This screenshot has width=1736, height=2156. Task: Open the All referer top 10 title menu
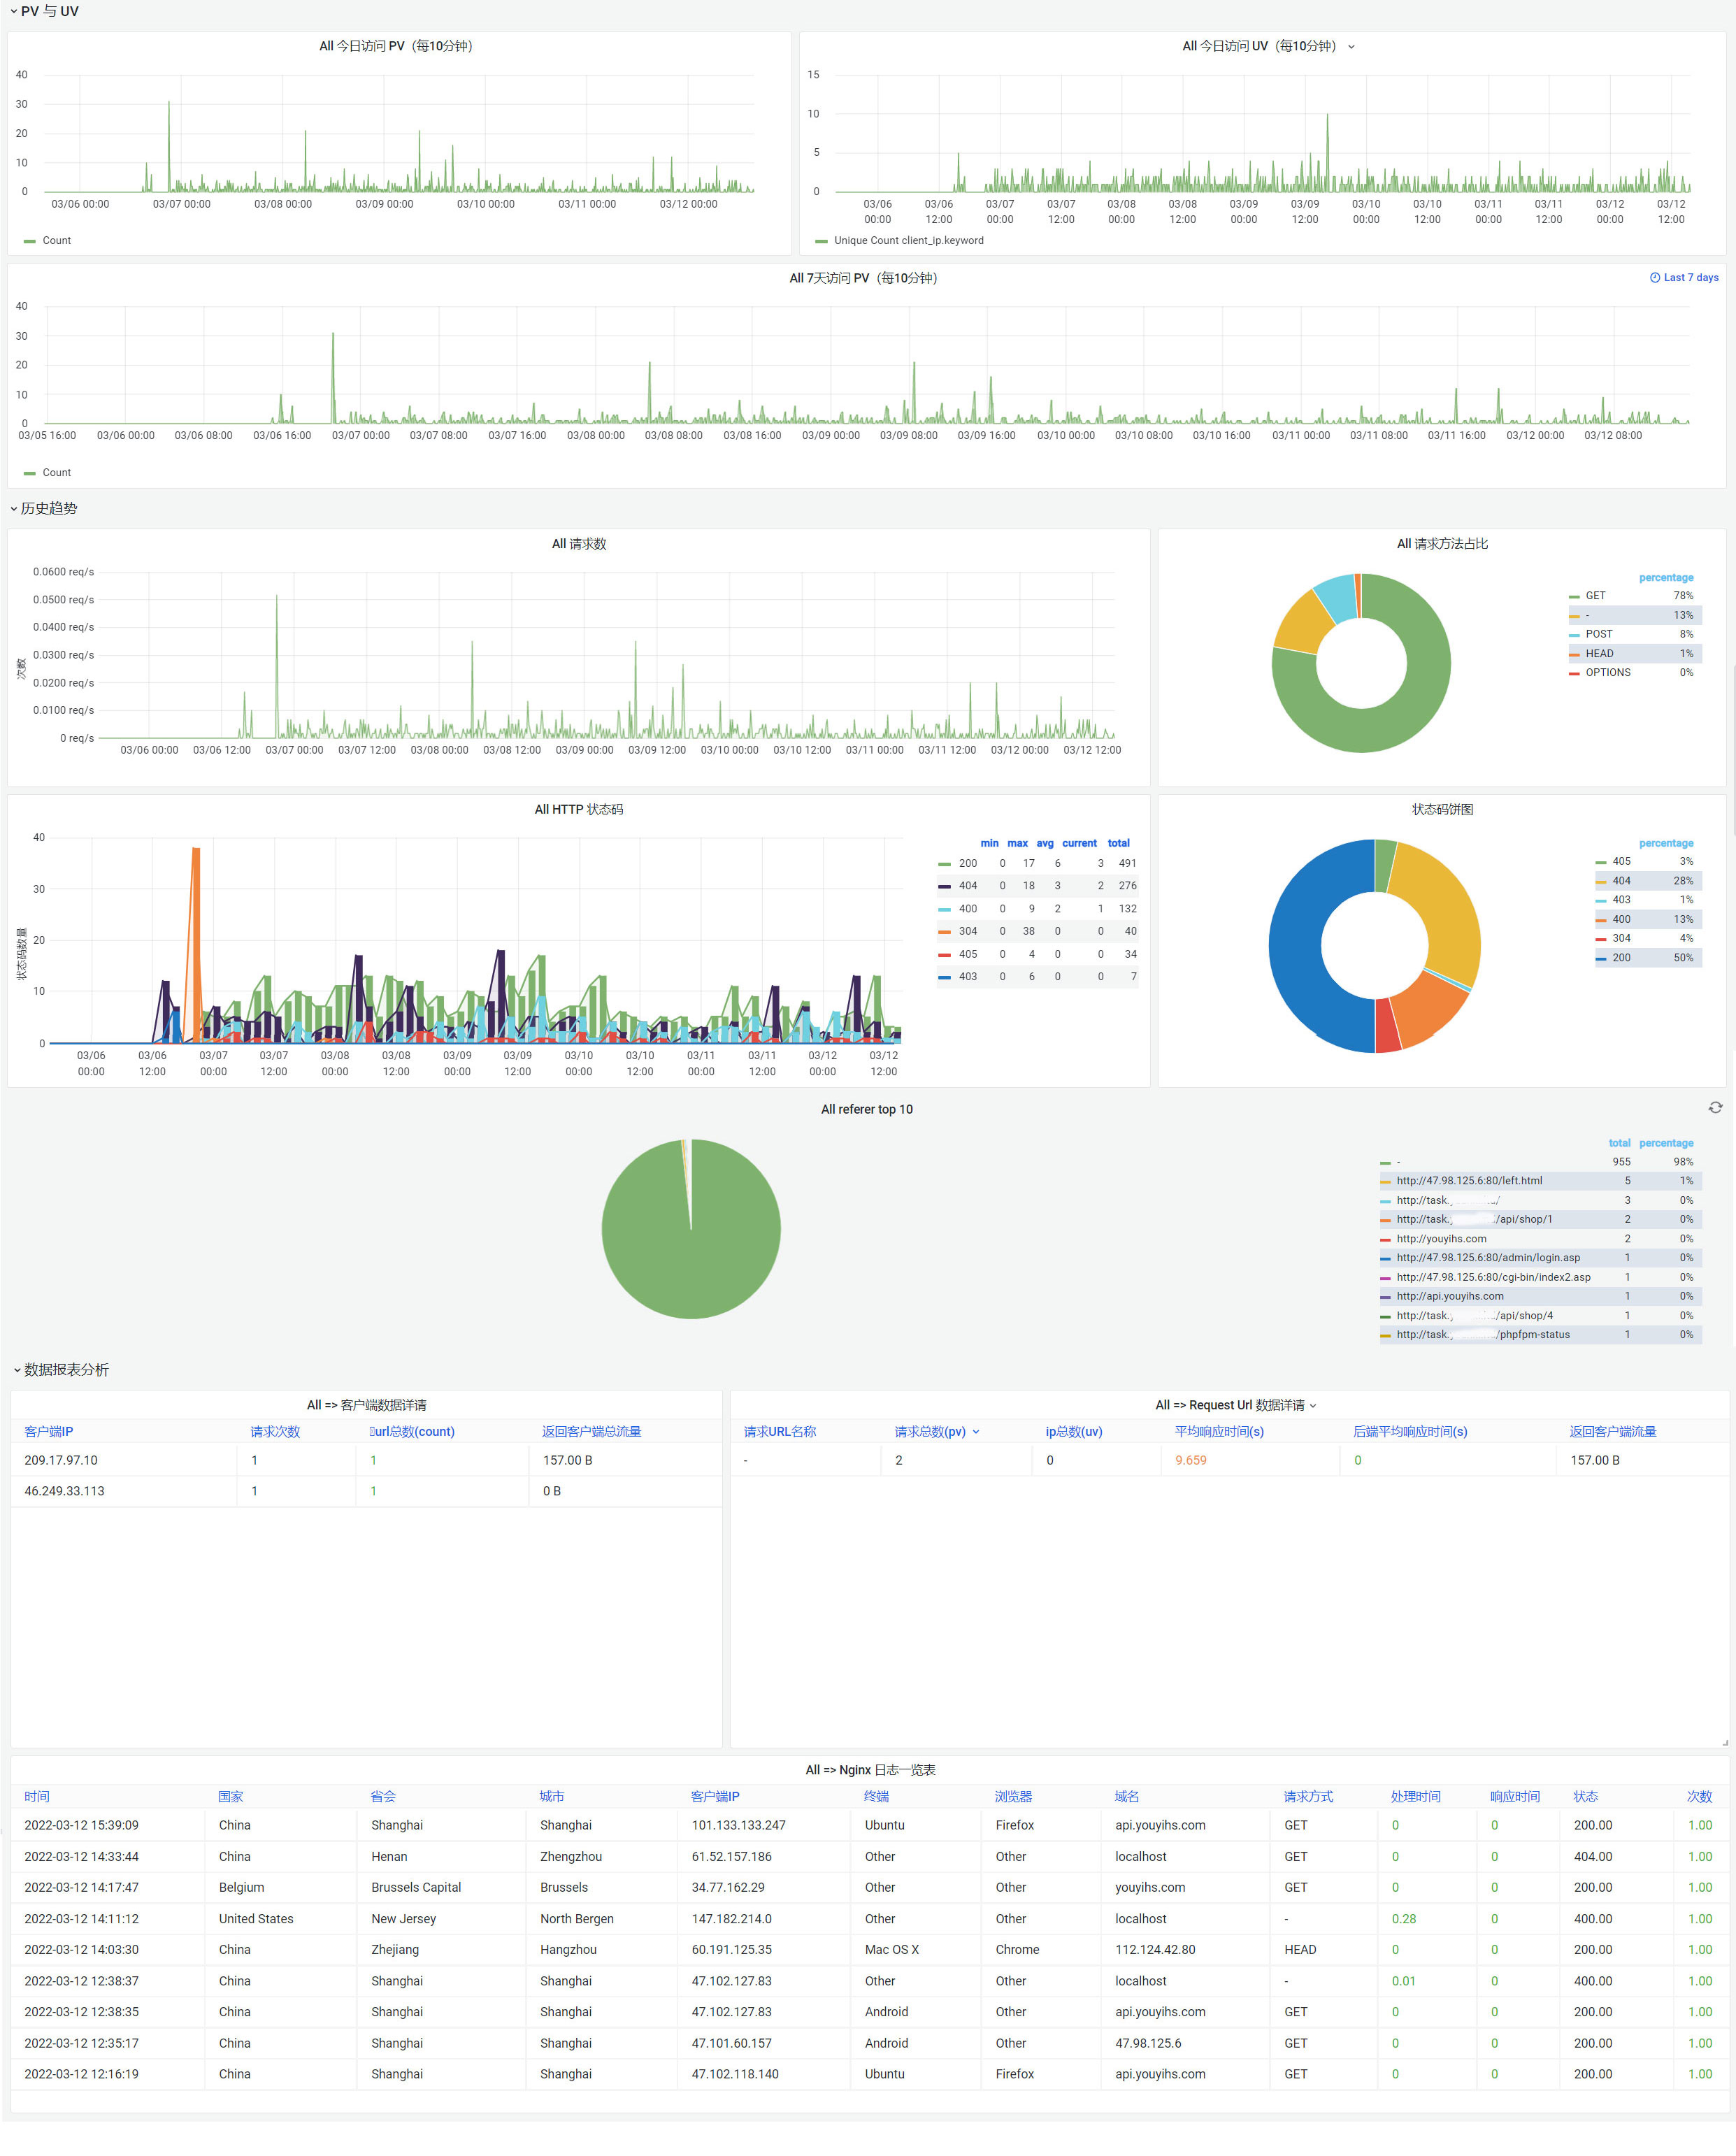pyautogui.click(x=867, y=1109)
